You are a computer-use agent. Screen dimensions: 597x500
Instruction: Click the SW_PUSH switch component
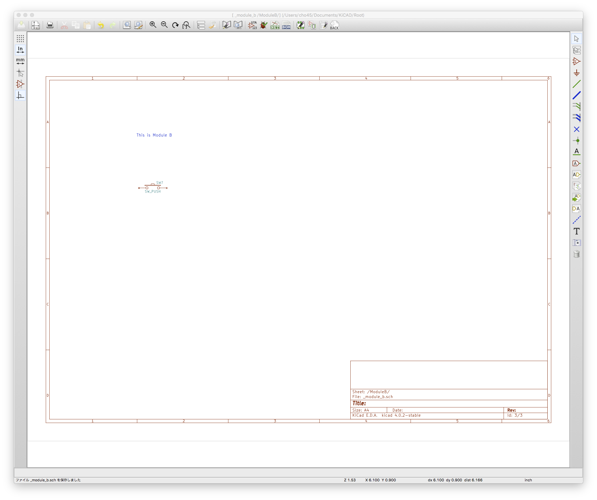pyautogui.click(x=153, y=188)
